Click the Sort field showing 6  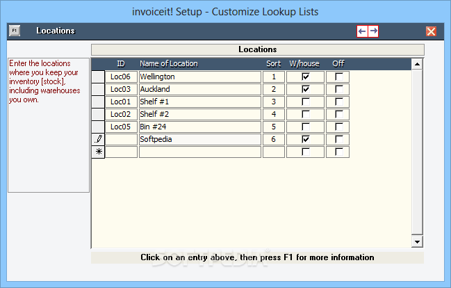tap(274, 139)
